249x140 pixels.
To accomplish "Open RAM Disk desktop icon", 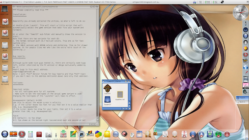I will coord(5,9).
